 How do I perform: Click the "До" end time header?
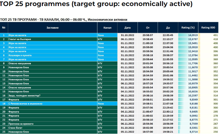(168, 28)
